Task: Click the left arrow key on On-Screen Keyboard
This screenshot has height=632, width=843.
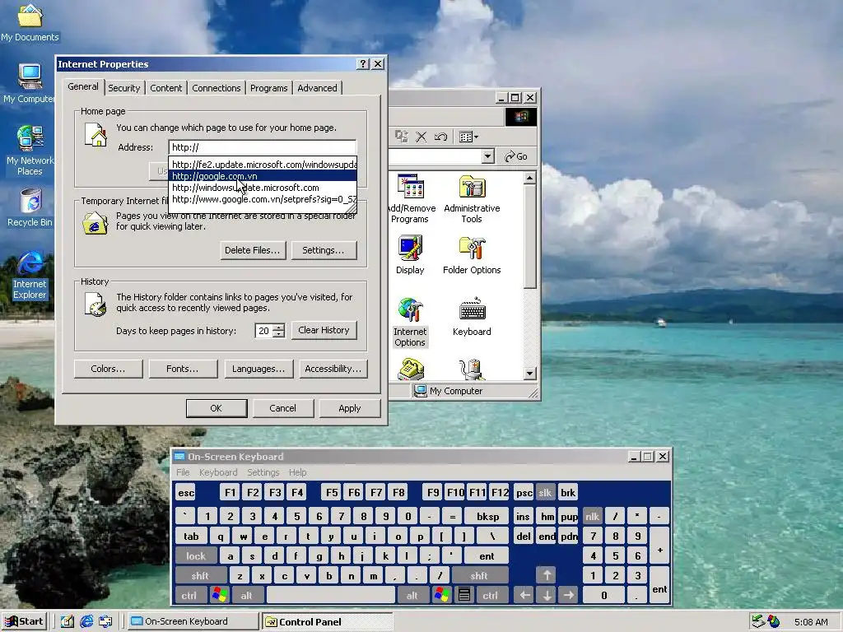Action: coord(524,595)
